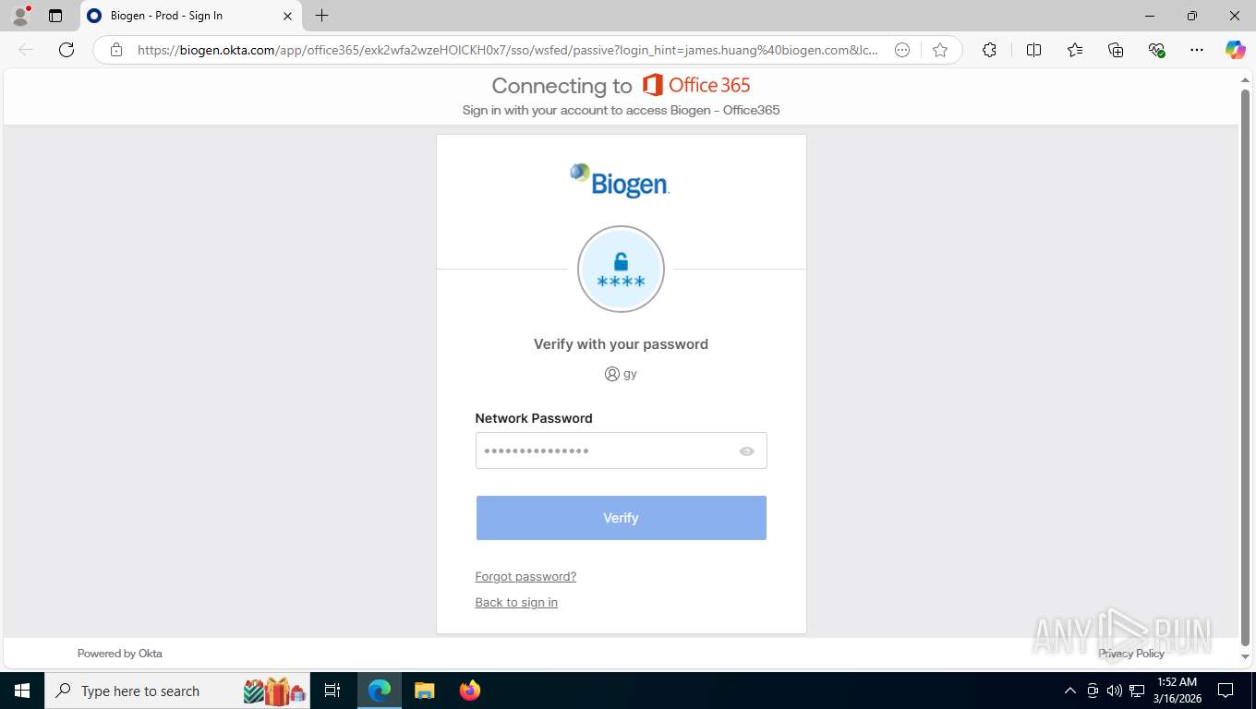Click the password lock badge icon
The width and height of the screenshot is (1256, 709).
click(621, 270)
